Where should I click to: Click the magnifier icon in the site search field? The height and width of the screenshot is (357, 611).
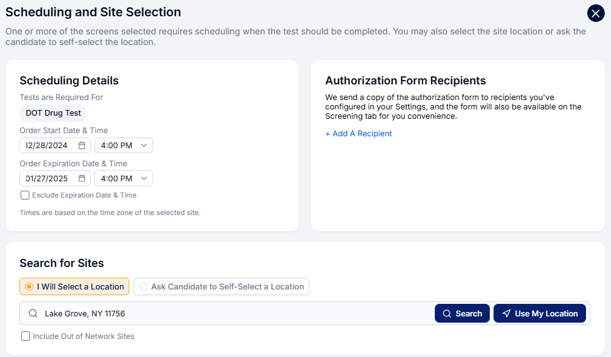tap(33, 313)
